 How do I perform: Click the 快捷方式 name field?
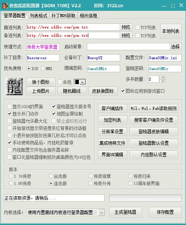coord(43,47)
